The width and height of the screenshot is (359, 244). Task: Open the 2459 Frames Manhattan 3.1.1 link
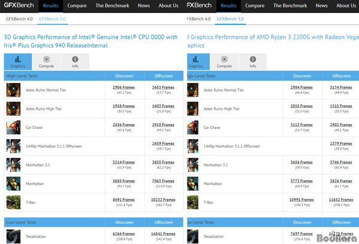pyautogui.click(x=163, y=144)
